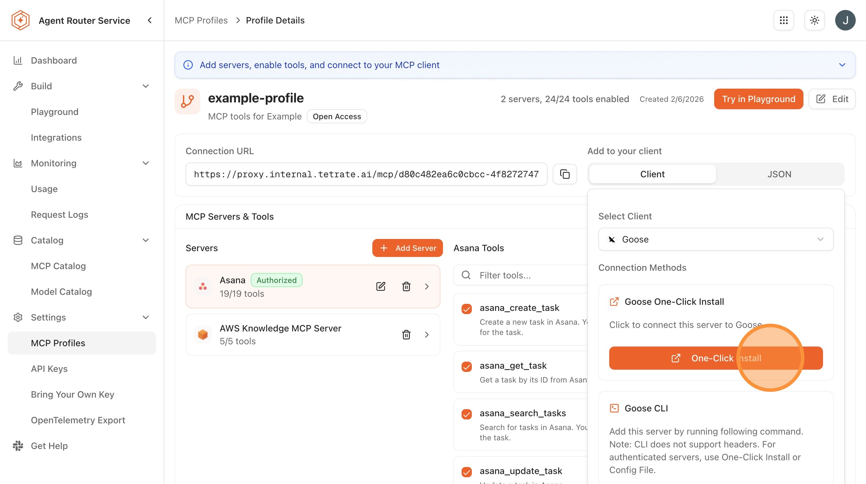The height and width of the screenshot is (484, 866).
Task: Click the Add Server button
Action: click(x=407, y=248)
